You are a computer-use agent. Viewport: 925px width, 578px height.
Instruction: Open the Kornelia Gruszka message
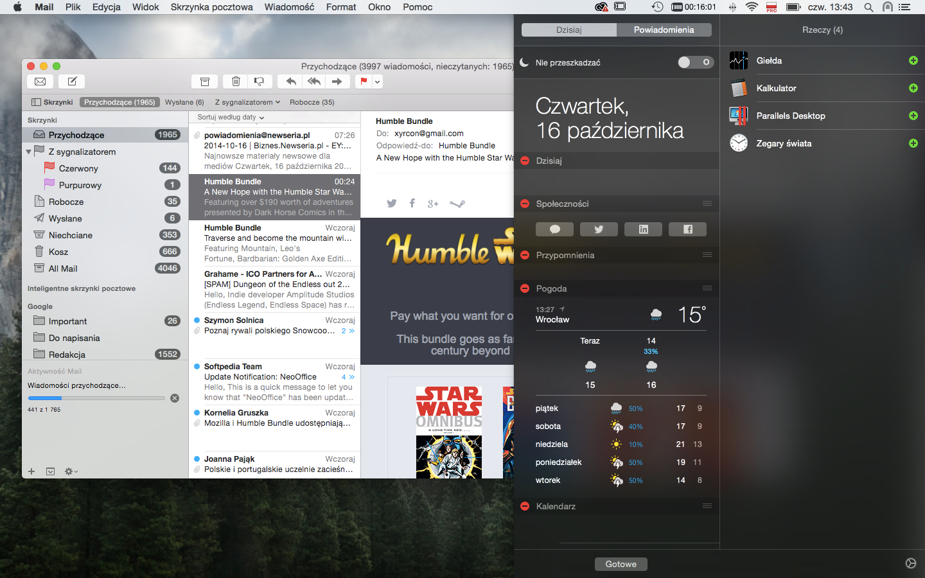(x=274, y=428)
